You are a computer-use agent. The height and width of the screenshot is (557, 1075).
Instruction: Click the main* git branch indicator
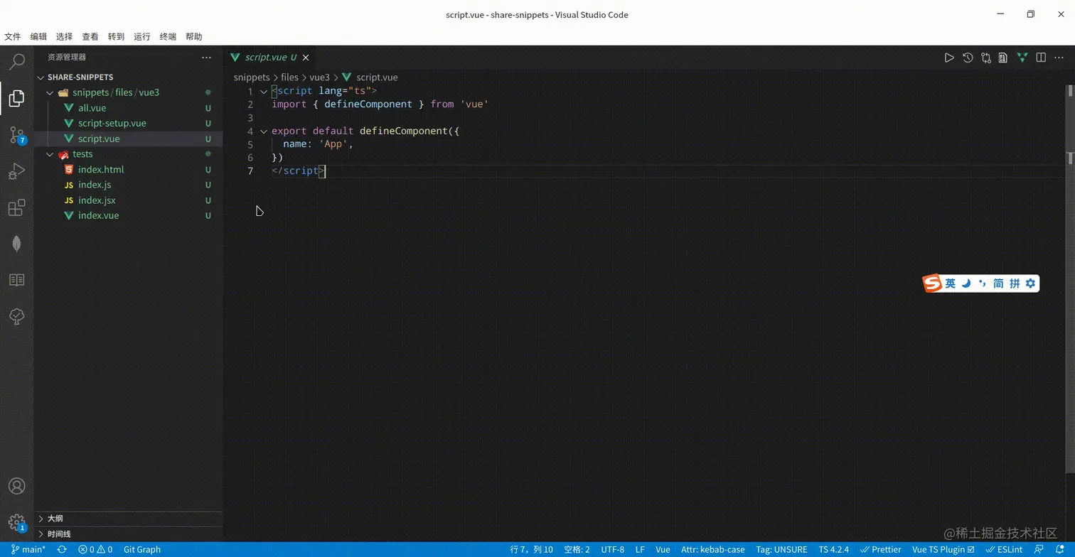click(x=28, y=549)
